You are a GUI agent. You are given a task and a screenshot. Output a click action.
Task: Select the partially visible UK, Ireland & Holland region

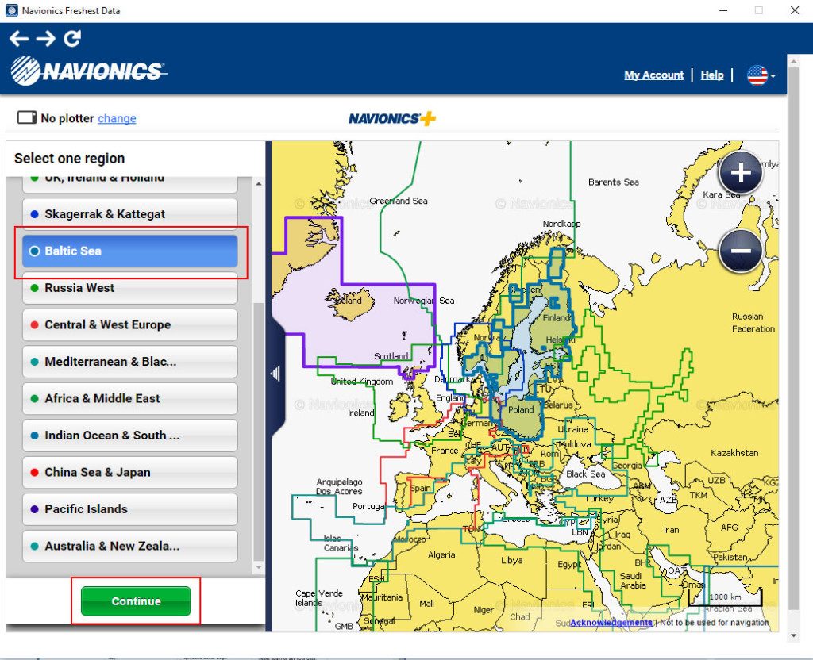[x=130, y=184]
